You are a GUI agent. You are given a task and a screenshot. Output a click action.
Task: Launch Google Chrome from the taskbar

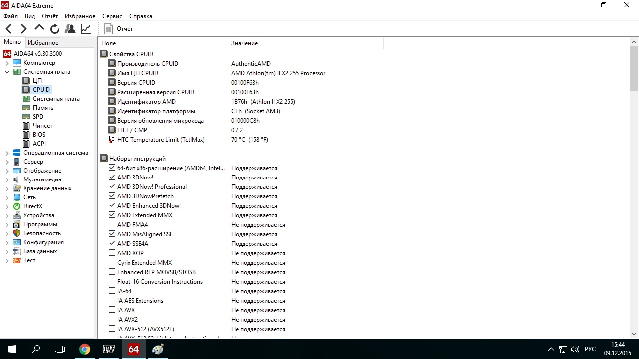tap(85, 349)
